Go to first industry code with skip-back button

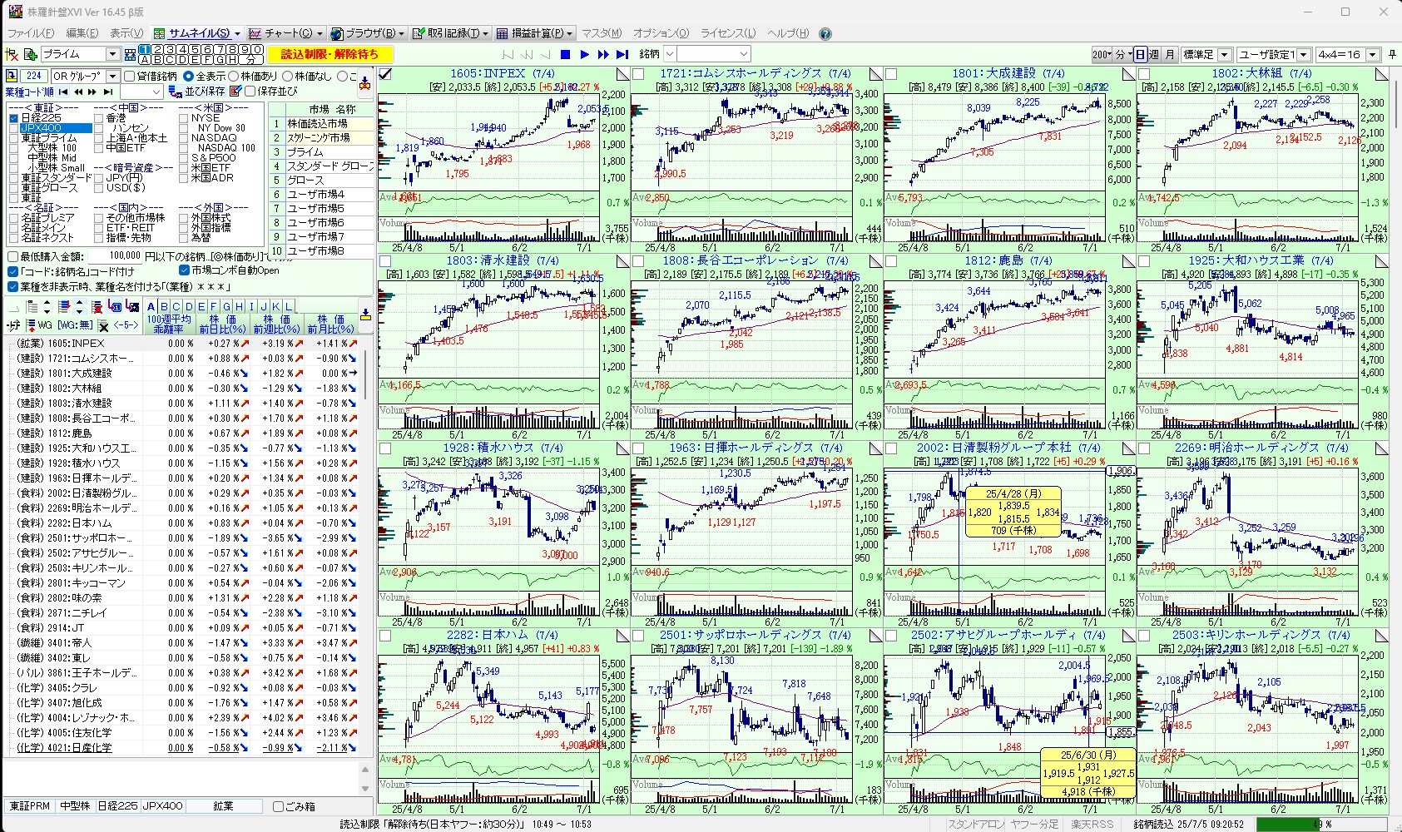tap(63, 92)
